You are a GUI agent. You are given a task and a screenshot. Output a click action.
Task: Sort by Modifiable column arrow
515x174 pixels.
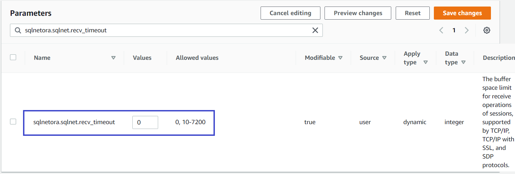[x=340, y=58]
